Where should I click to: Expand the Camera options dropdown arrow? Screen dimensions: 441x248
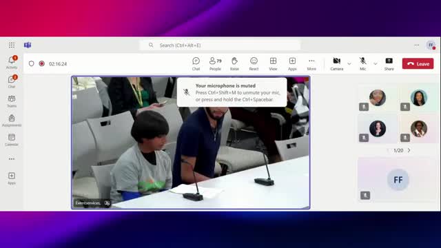click(x=349, y=64)
